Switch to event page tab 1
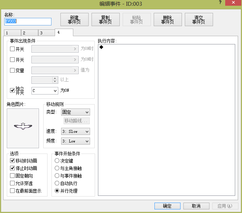Screen dimensions: 242x213 [13, 33]
